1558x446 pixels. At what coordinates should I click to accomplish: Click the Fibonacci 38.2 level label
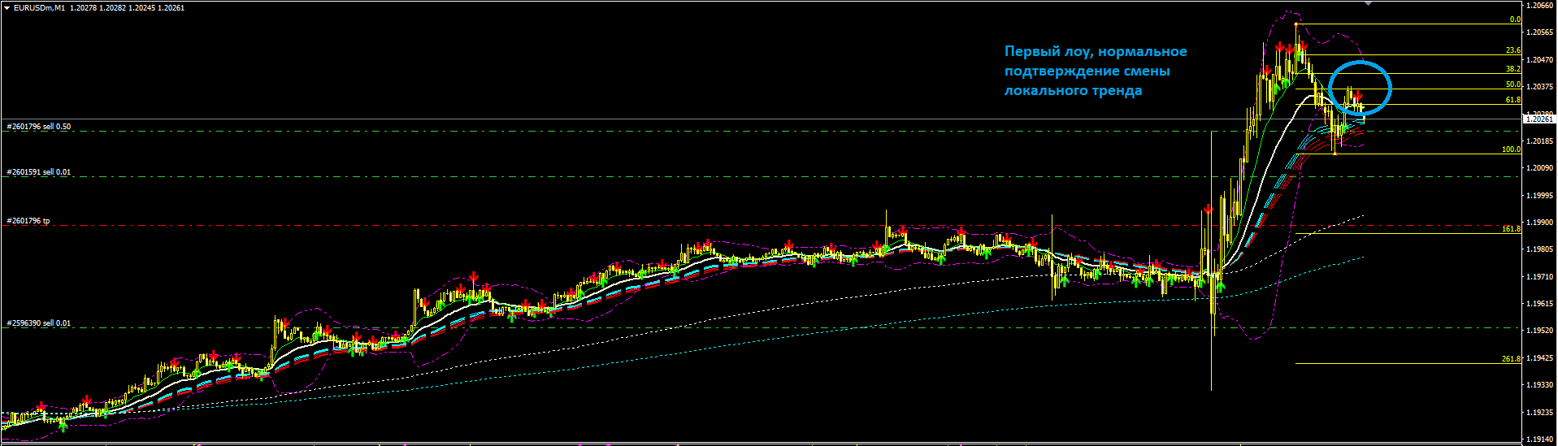point(1513,69)
